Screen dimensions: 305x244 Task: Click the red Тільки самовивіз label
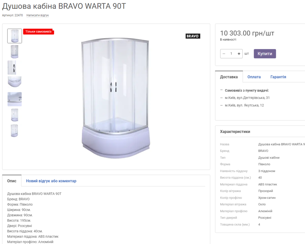(x=38, y=32)
